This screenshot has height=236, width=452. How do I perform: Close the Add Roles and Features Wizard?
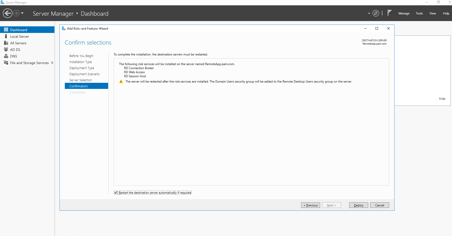(x=388, y=28)
